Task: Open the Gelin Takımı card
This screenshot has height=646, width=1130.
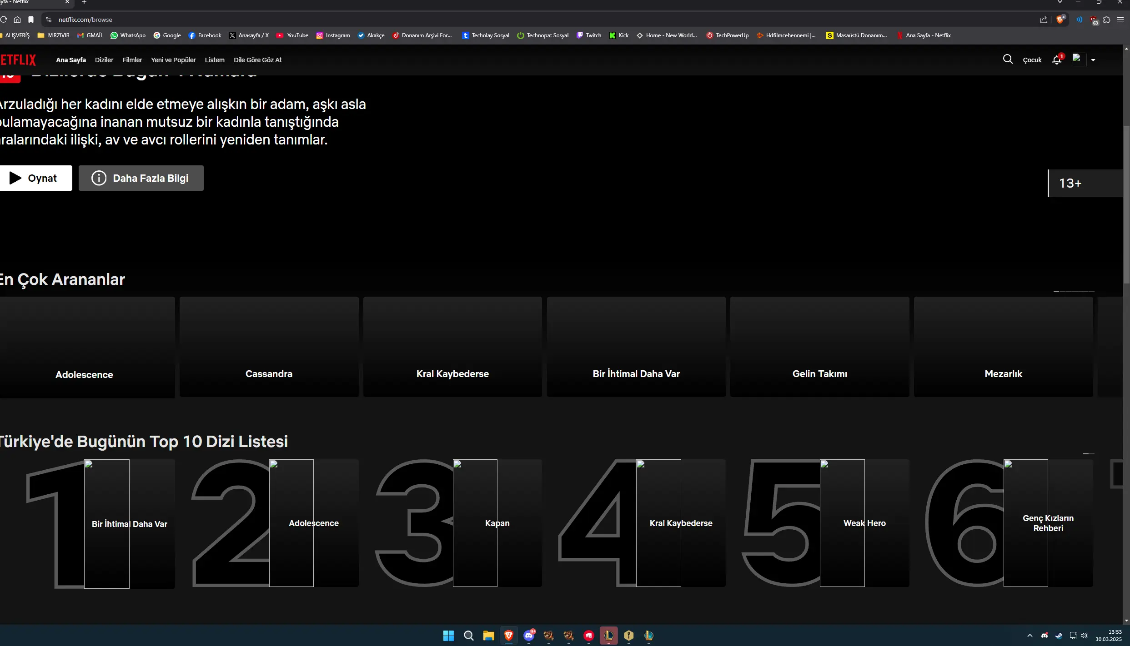Action: 819,347
